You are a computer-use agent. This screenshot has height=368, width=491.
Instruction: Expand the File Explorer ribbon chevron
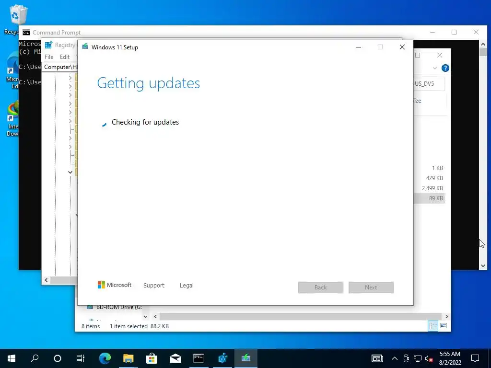tap(435, 68)
